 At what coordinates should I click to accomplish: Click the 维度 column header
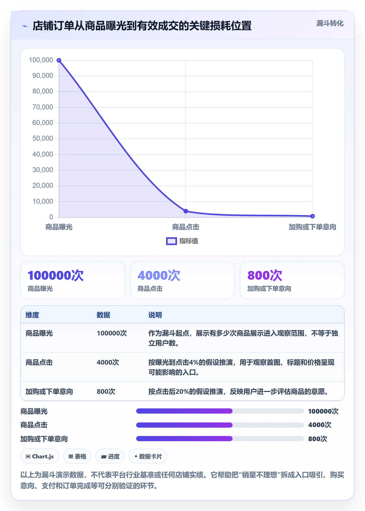point(32,315)
